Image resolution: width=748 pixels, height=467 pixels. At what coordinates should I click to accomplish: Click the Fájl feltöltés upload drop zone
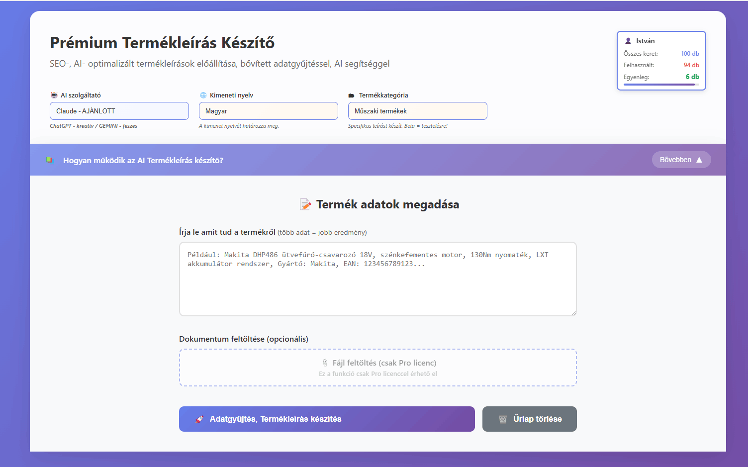coord(378,368)
